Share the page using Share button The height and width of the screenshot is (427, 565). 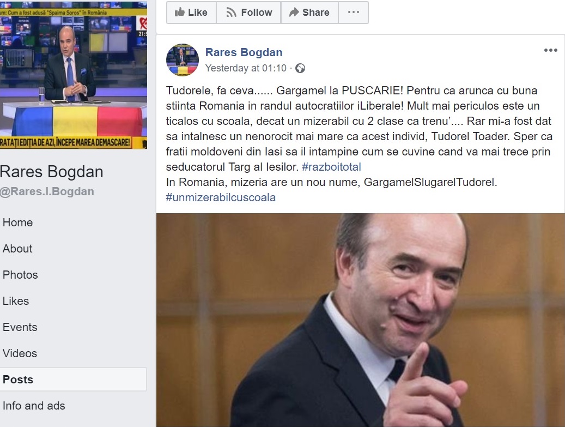pos(309,12)
